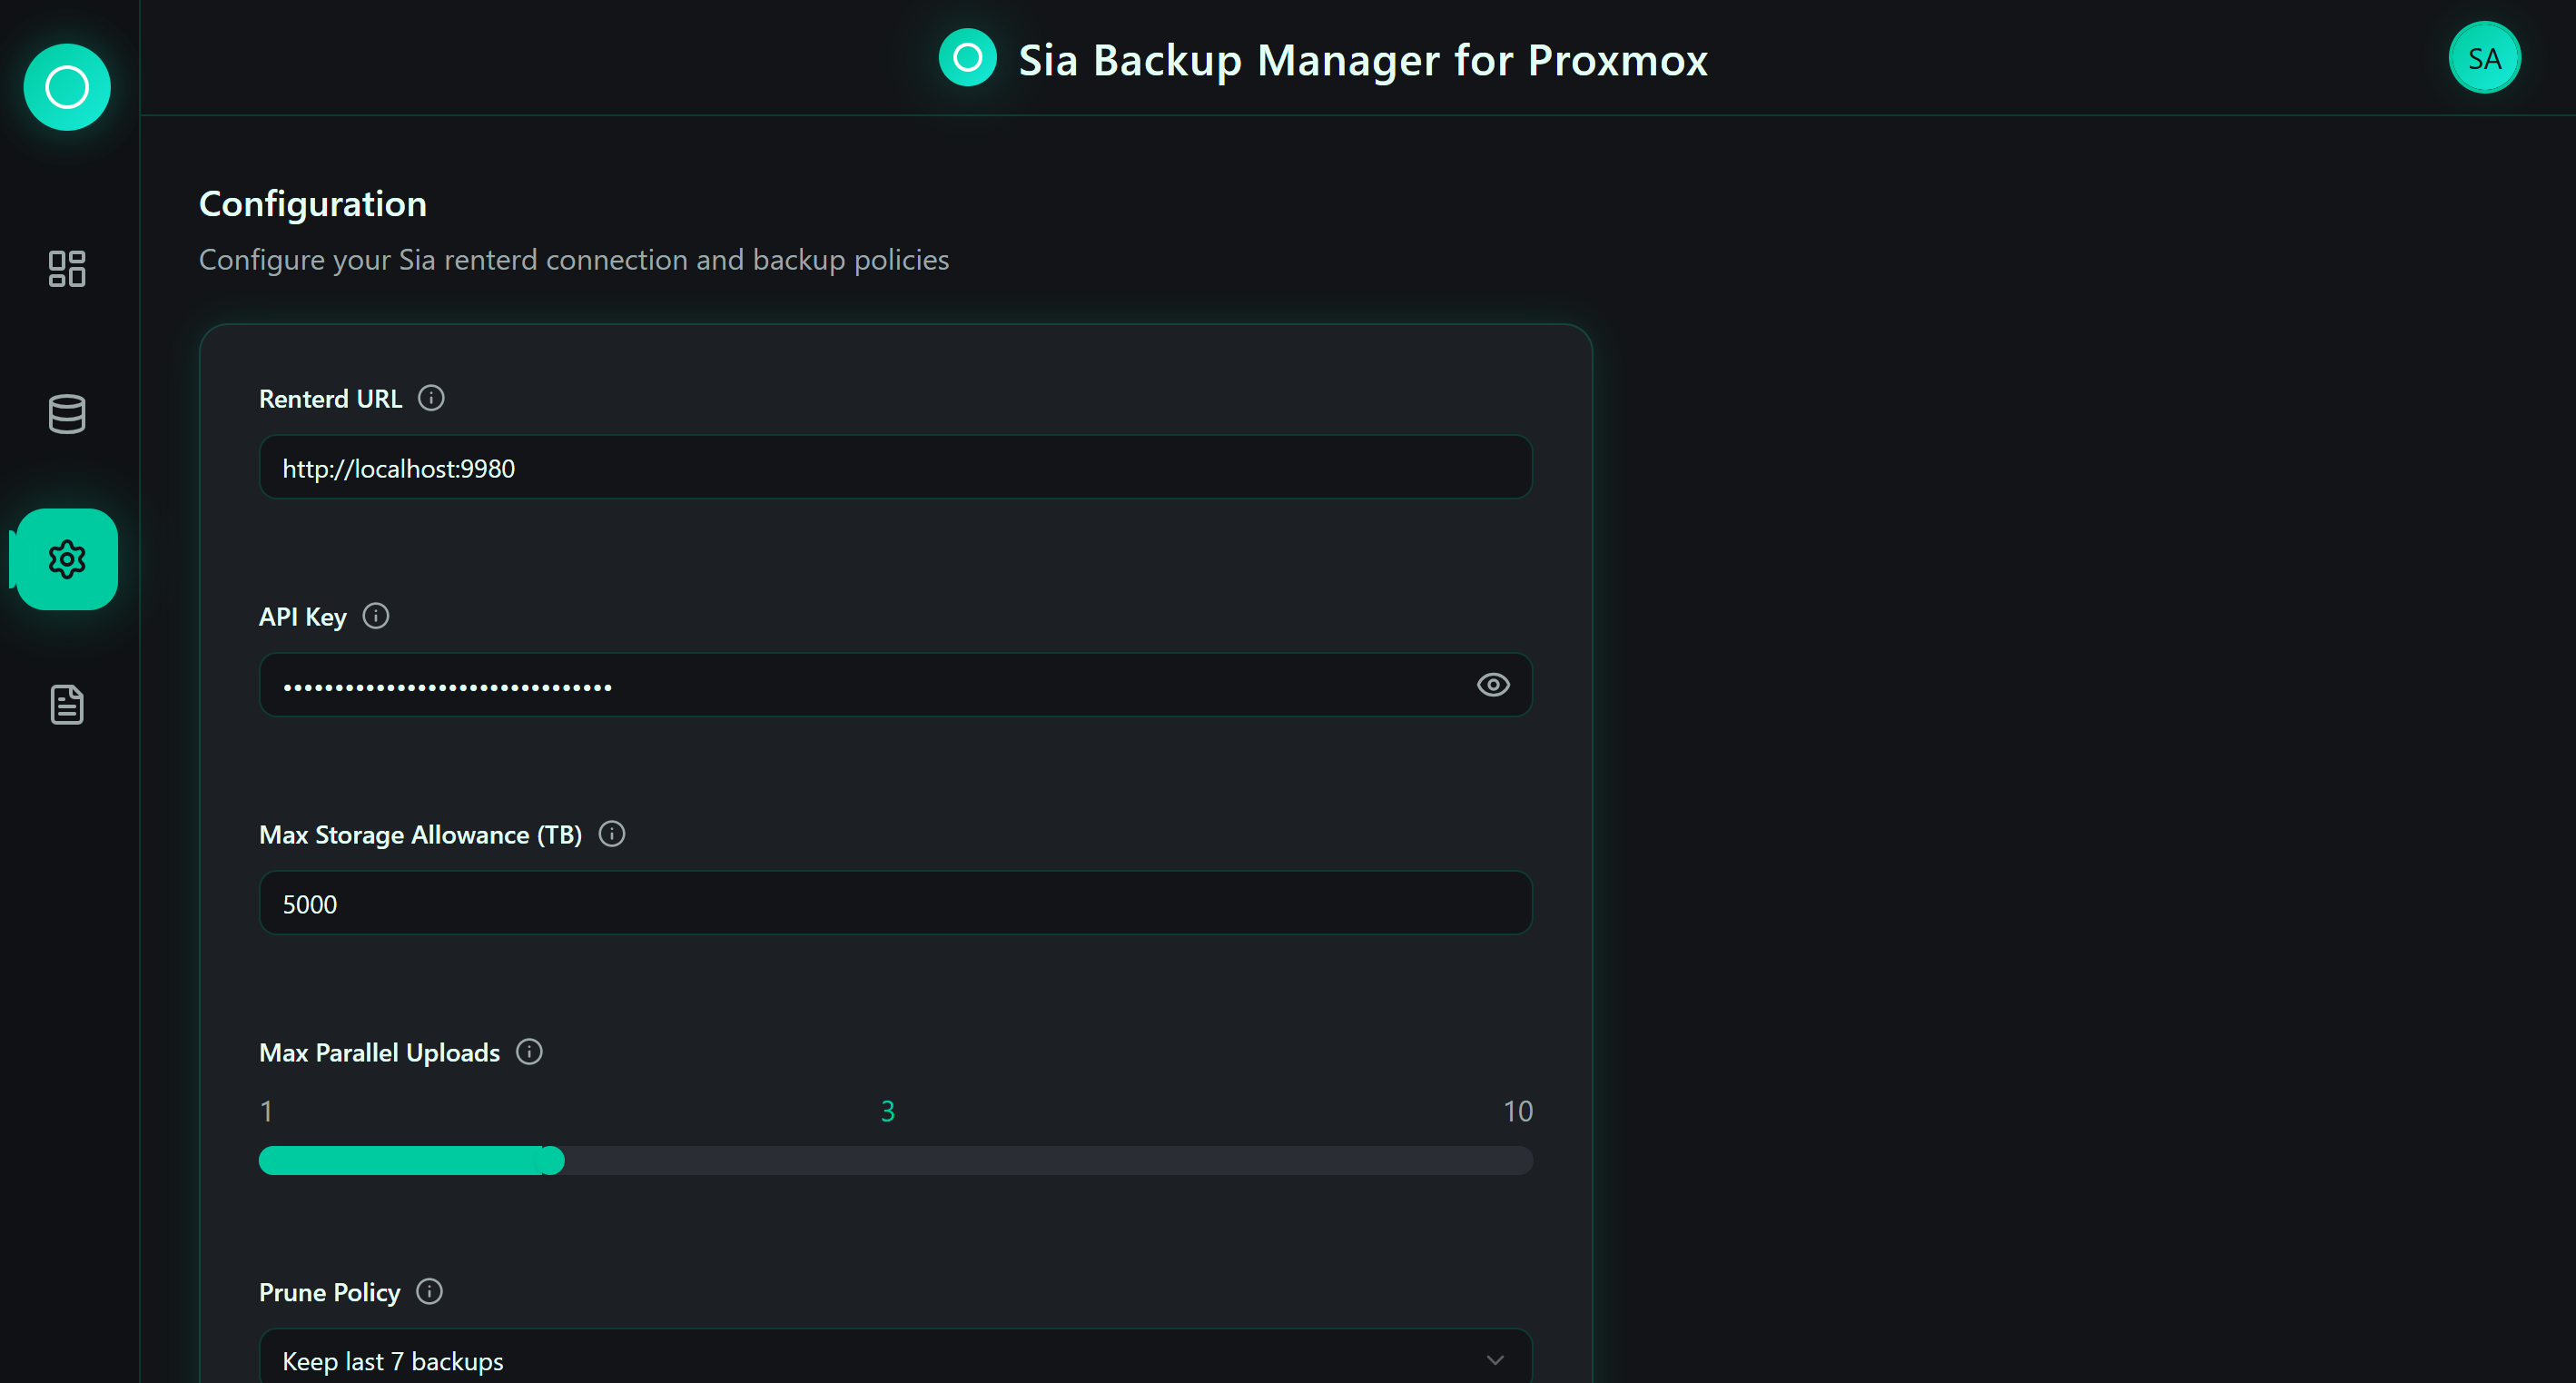This screenshot has width=2576, height=1383.
Task: Click the header logo beside app title
Action: tap(967, 58)
